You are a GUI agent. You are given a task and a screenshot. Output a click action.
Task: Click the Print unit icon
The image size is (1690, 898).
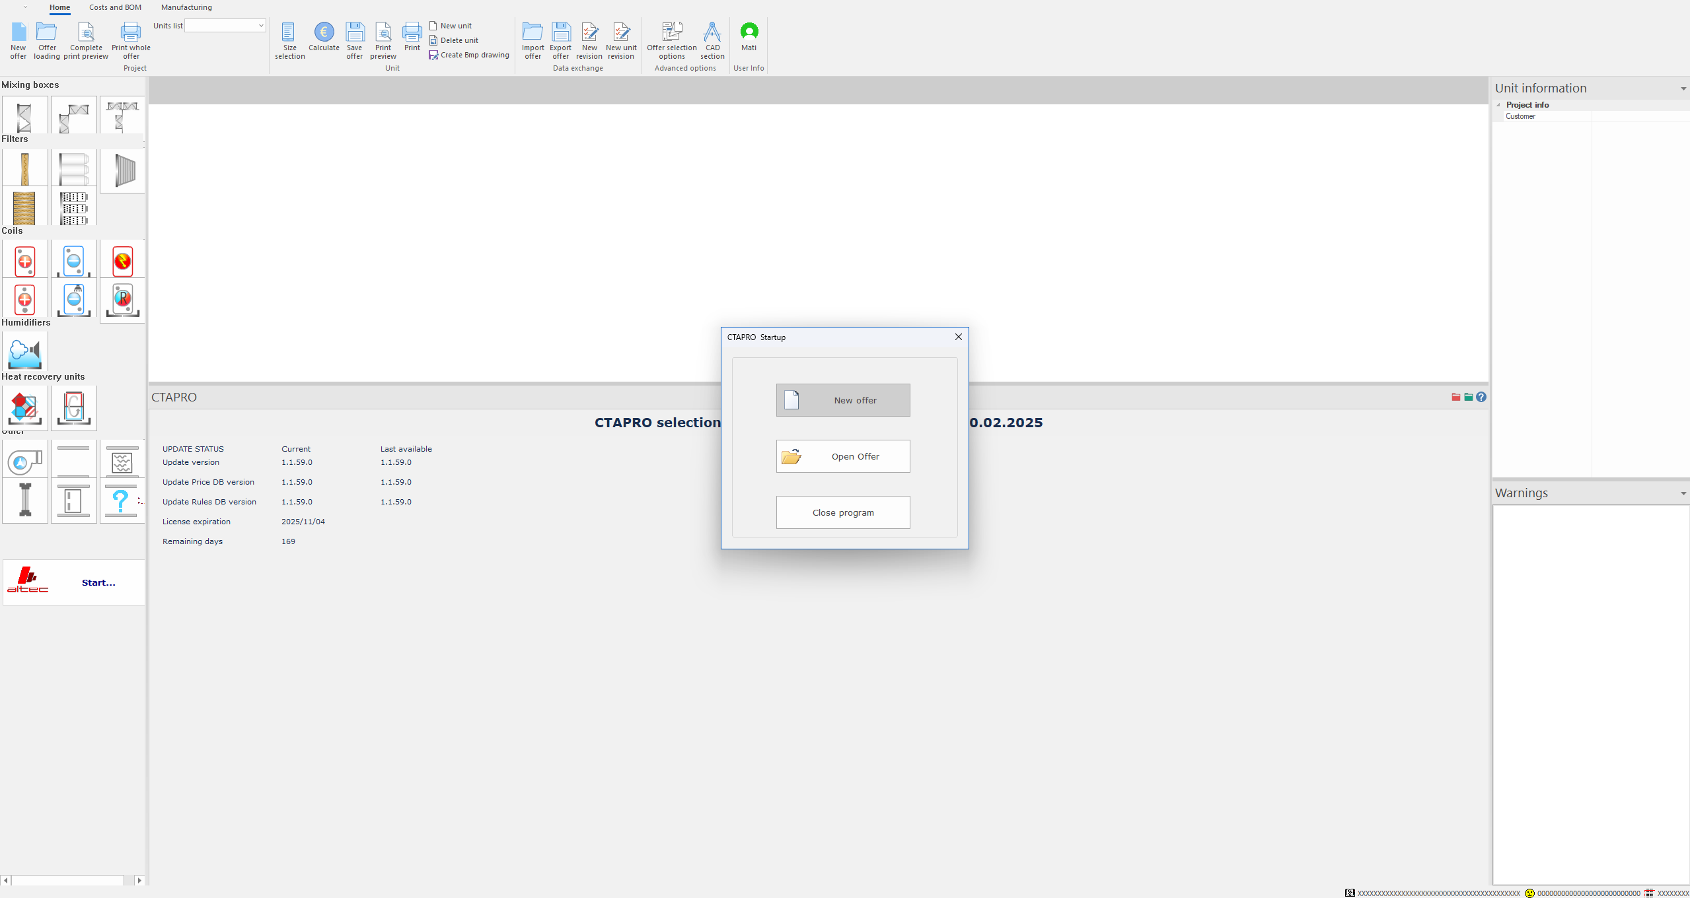(412, 37)
